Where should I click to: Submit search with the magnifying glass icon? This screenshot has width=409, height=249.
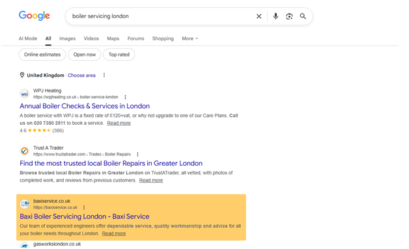click(x=303, y=16)
